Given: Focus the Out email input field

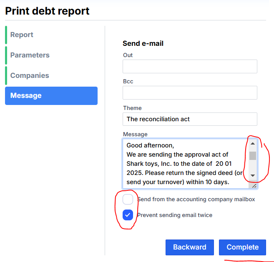Looking at the screenshot, I should click(x=190, y=67).
